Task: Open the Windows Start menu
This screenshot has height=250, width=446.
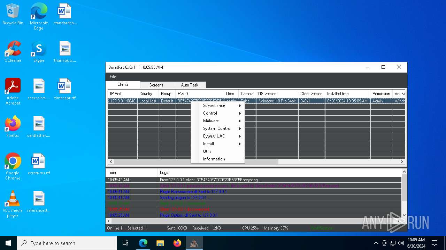Action: pyautogui.click(x=8, y=243)
